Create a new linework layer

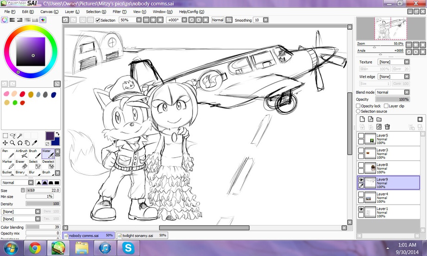pyautogui.click(x=370, y=119)
